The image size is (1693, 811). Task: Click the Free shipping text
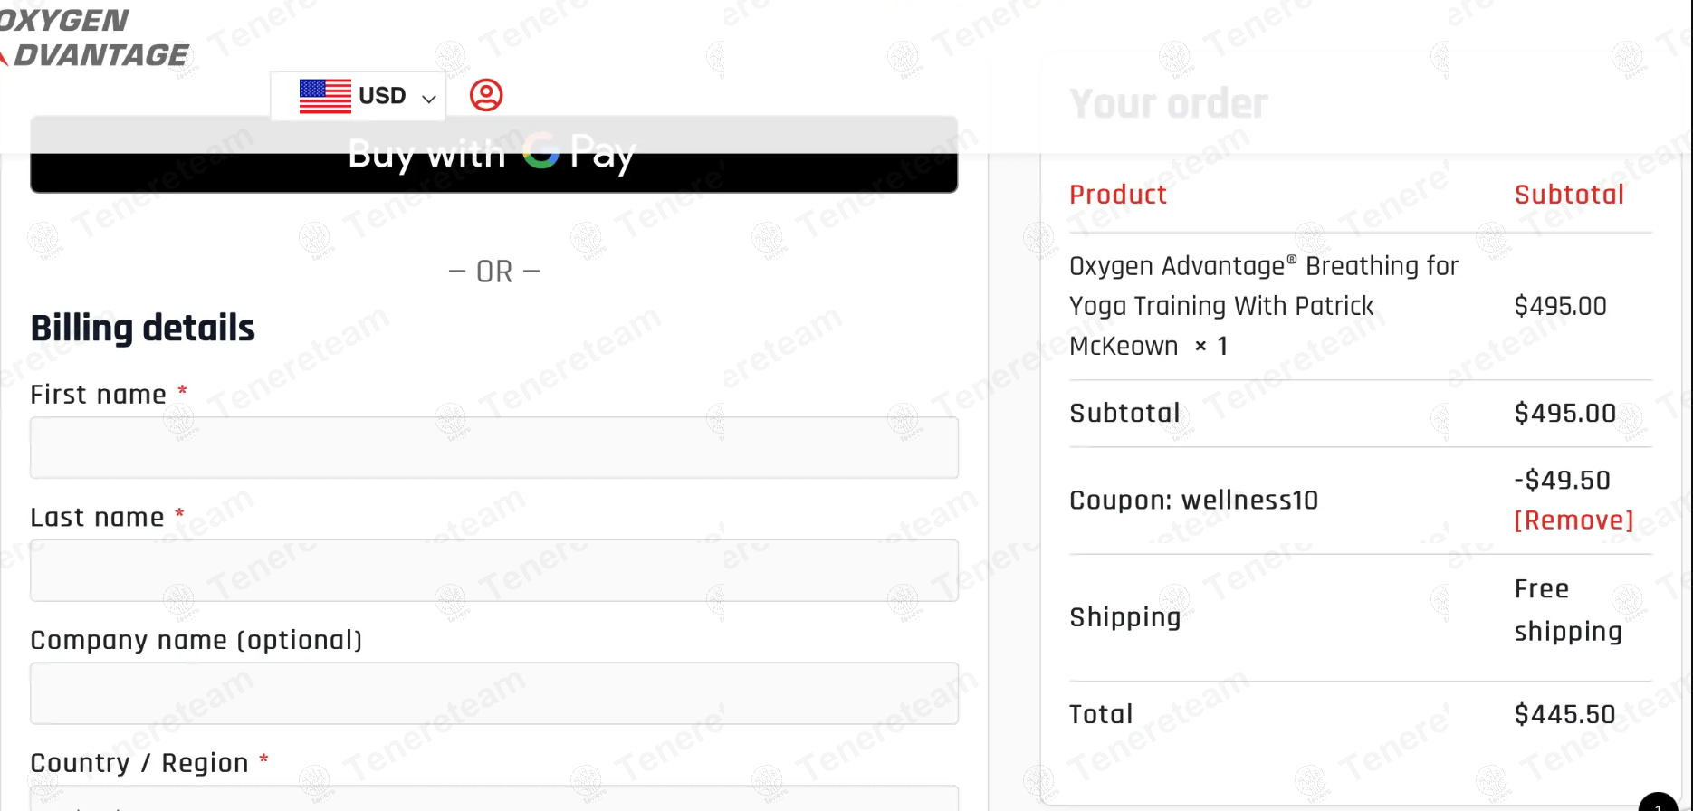coord(1567,610)
